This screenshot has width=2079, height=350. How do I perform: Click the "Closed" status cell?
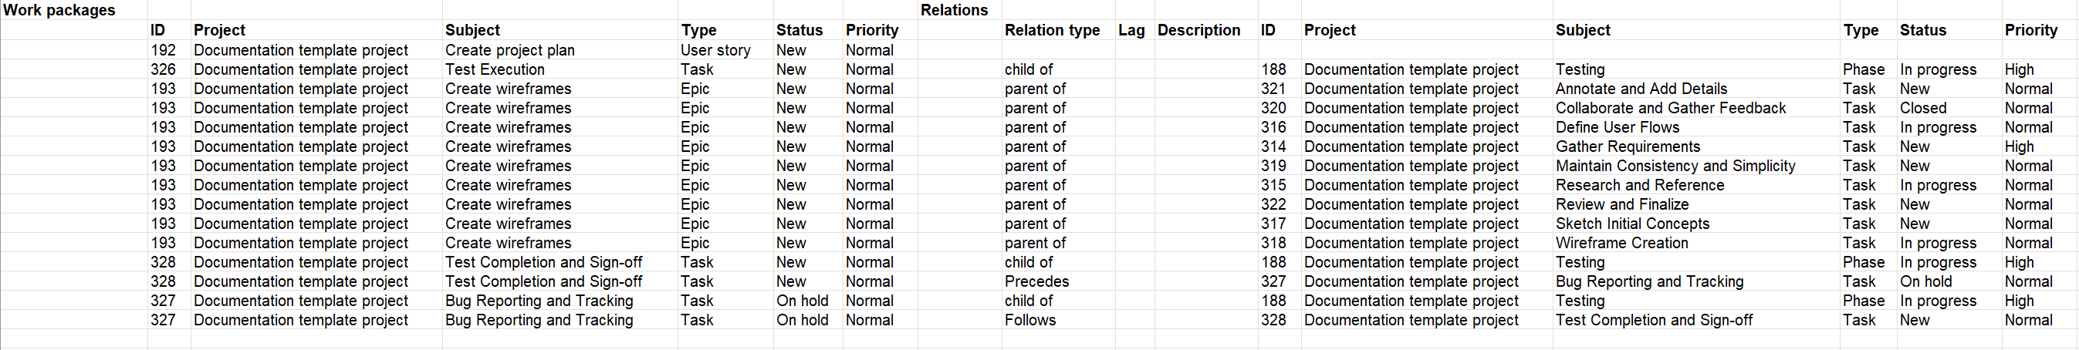click(x=1922, y=108)
